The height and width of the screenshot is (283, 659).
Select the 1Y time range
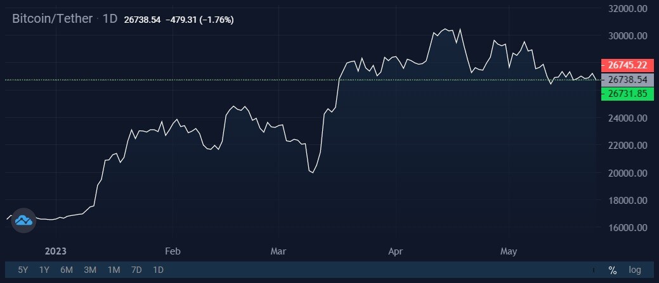pyautogui.click(x=44, y=270)
